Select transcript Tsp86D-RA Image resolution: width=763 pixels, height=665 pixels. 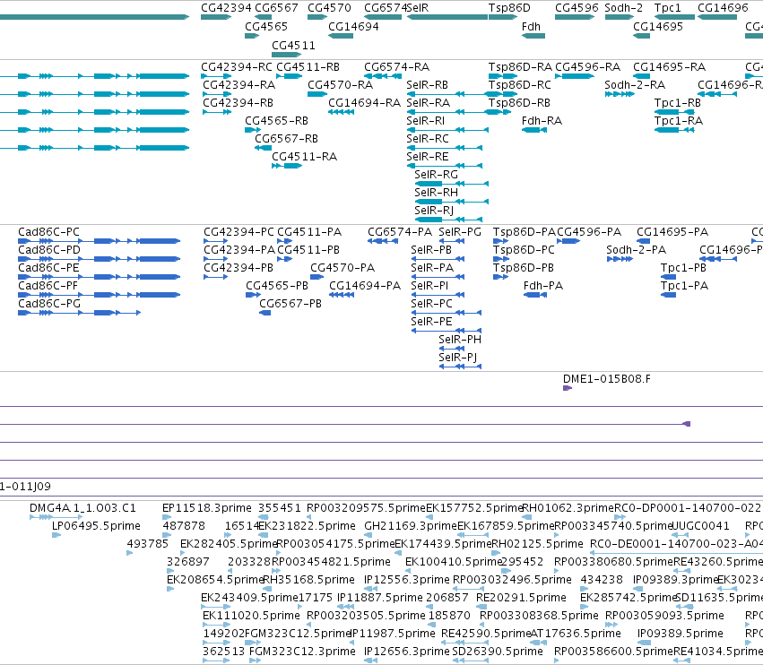point(520,67)
